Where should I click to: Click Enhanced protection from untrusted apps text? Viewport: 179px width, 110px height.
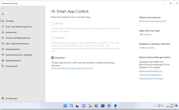[71, 17]
